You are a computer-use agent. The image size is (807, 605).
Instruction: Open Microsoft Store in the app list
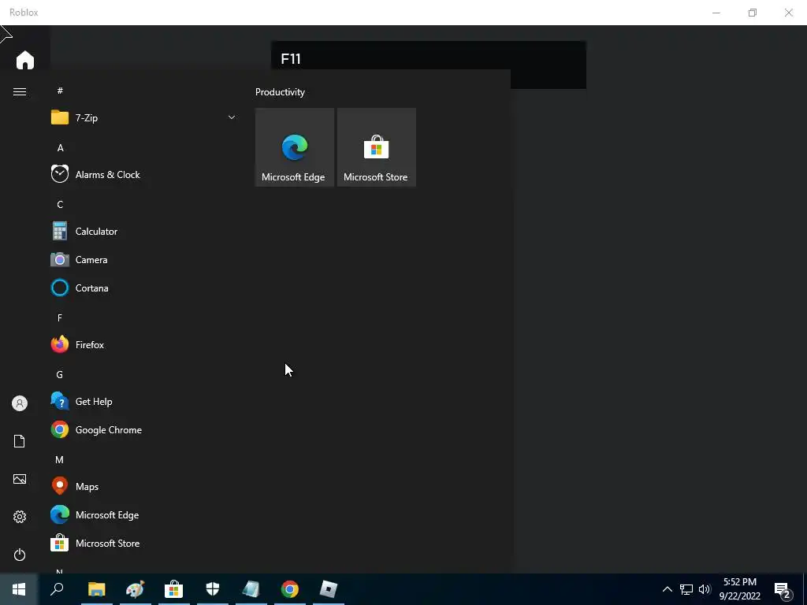[143, 544]
